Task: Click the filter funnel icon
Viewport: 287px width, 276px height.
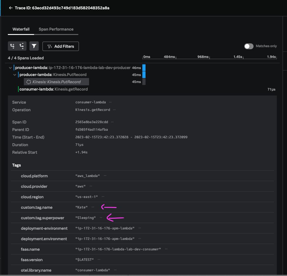Action: point(34,46)
